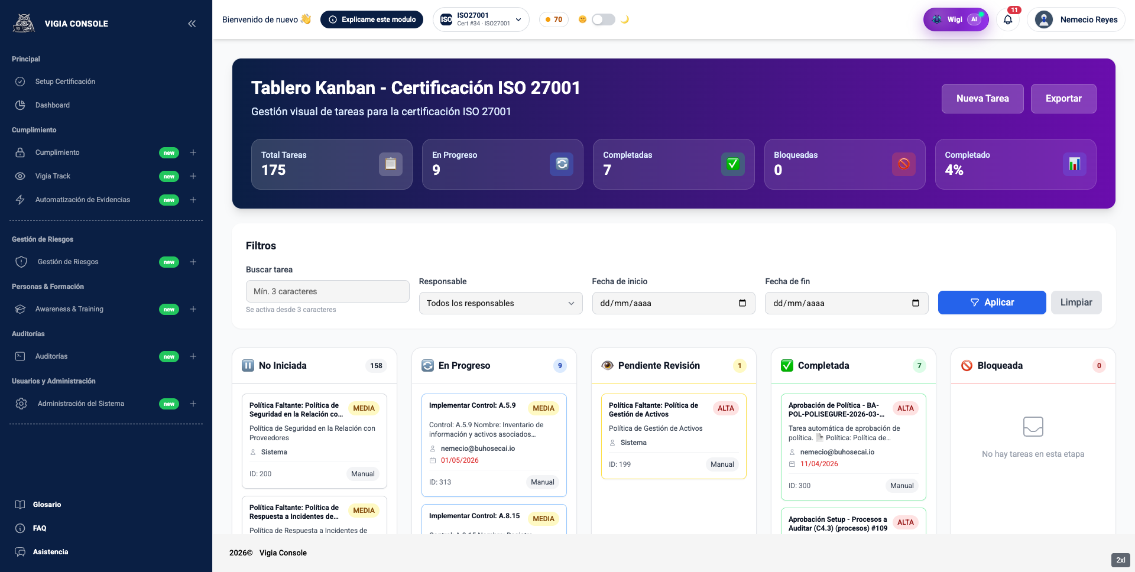Click the Automatización de Evidencias lightning icon
This screenshot has width=1135, height=572.
tap(20, 200)
